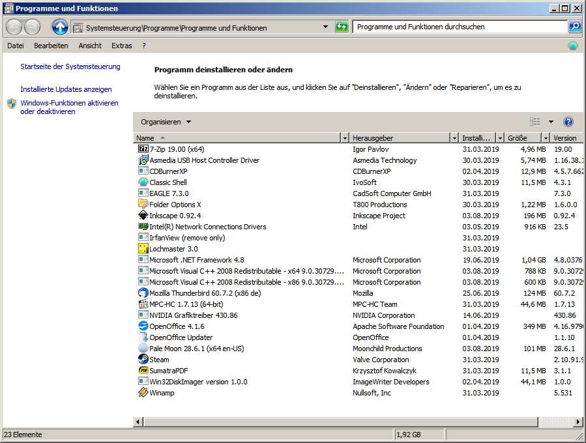Expand the view options dropdown arrow
Screen dimensions: 586x443
(x=551, y=122)
